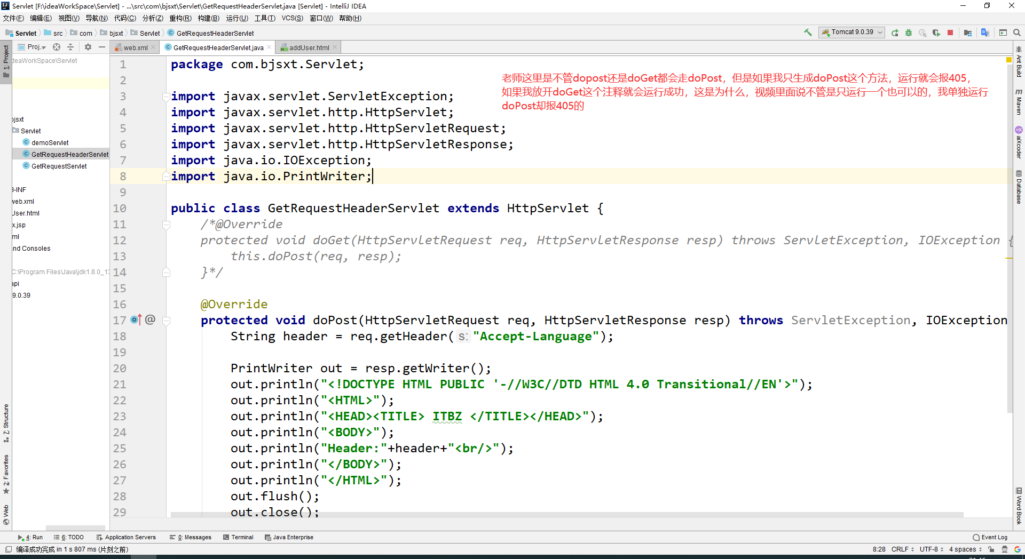Open the Tomcat 9.0.39 run configuration dropdown
1025x559 pixels.
pos(851,33)
